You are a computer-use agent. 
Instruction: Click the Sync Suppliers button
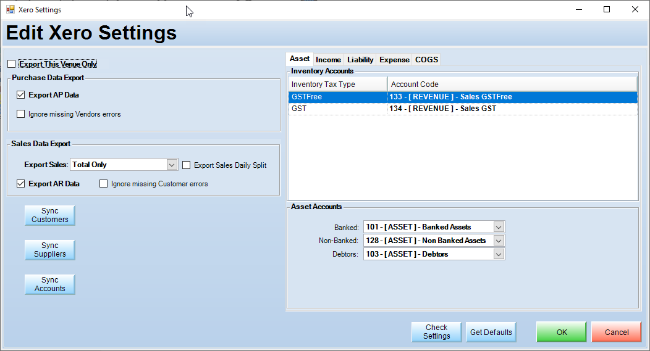pos(50,250)
